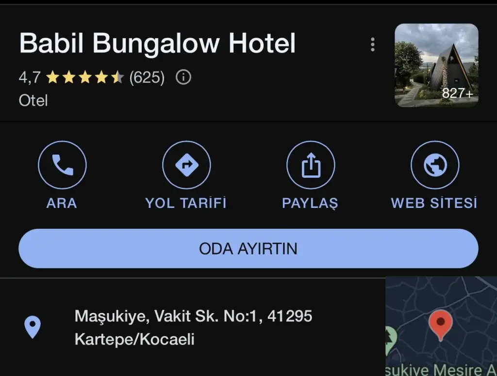The width and height of the screenshot is (497, 376).
Task: Click the ODA AYIRTIN button
Action: click(248, 249)
